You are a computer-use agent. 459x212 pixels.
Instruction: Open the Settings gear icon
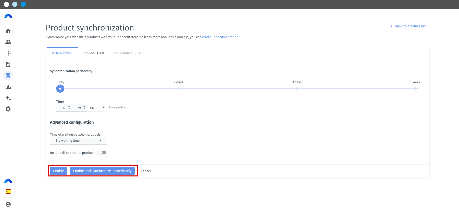(x=8, y=109)
